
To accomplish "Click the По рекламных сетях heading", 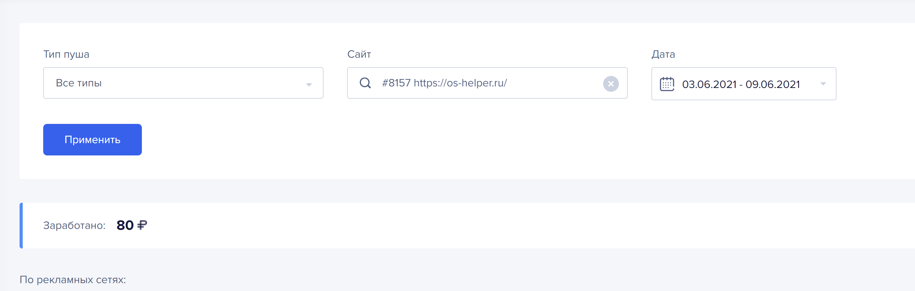I will 73,280.
